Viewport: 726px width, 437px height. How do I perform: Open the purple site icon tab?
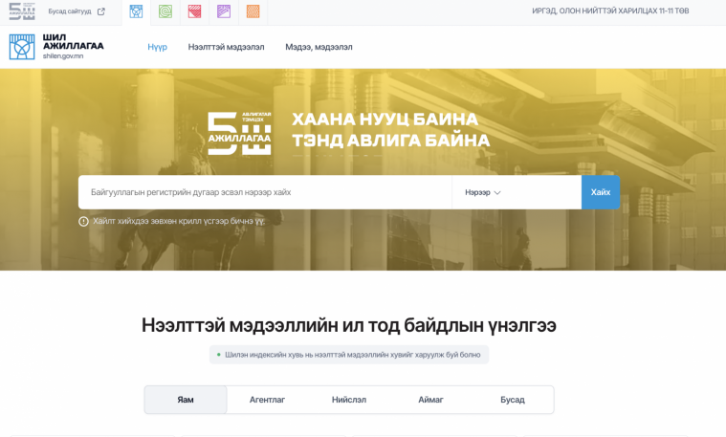point(224,11)
